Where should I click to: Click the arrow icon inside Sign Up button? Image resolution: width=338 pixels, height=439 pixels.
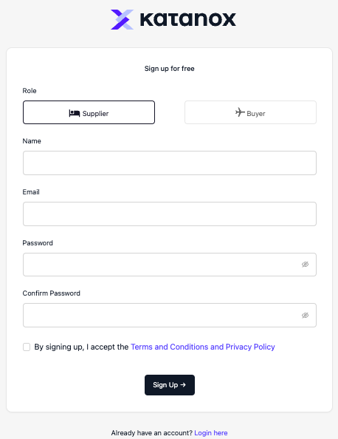183,385
